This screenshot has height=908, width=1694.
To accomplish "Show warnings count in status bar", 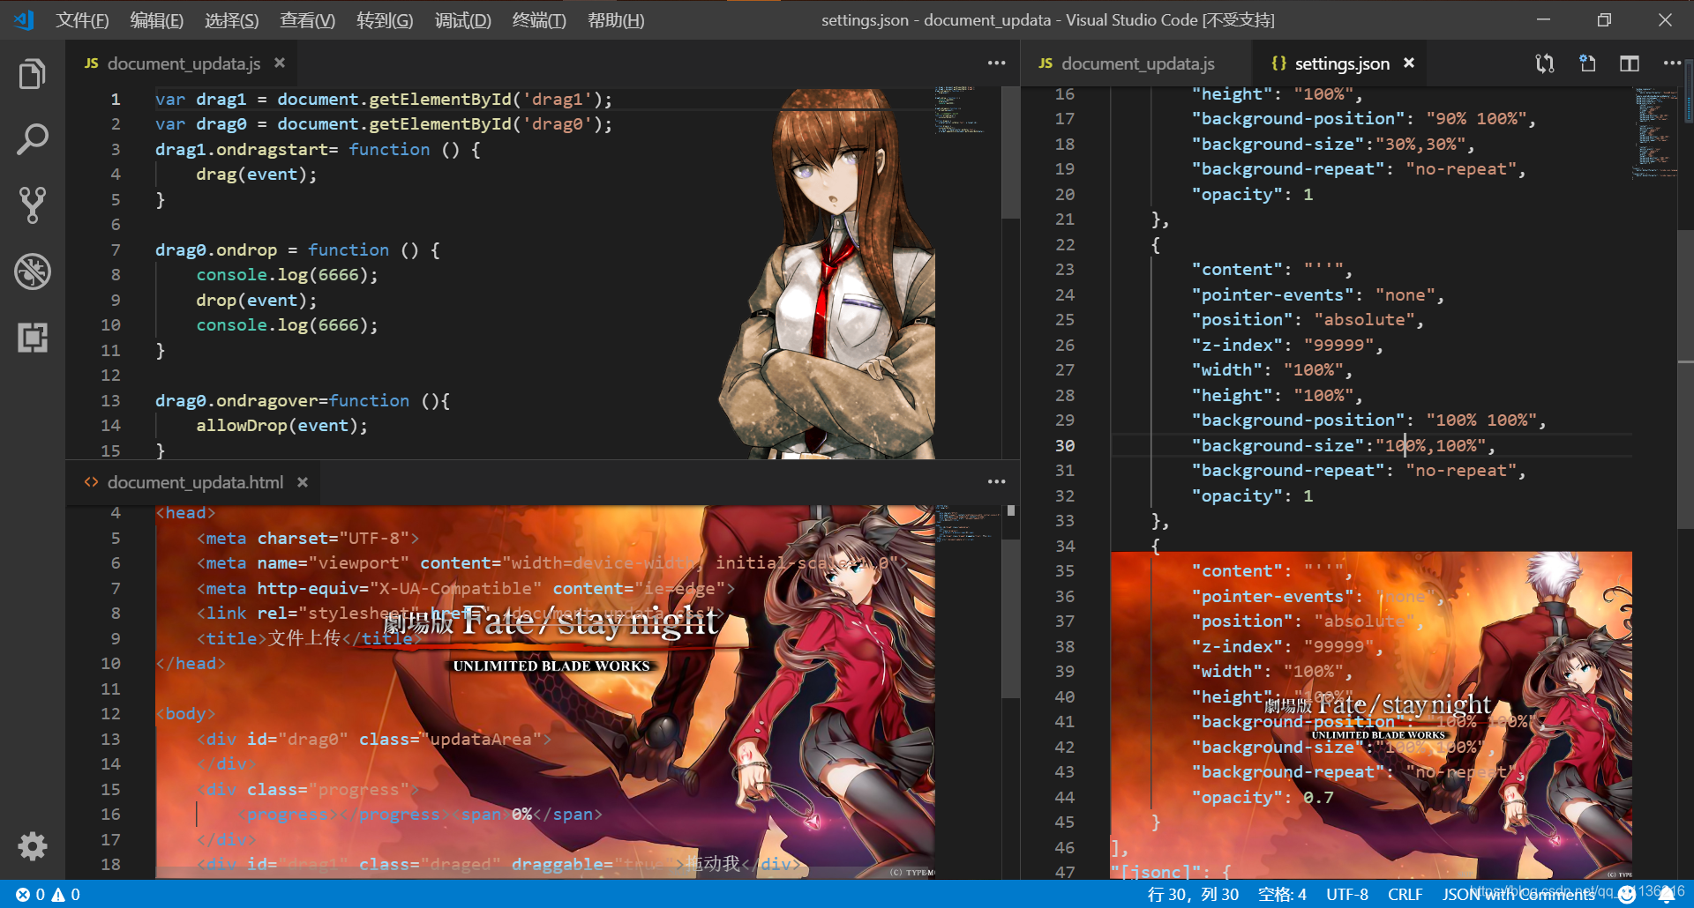I will 66,894.
